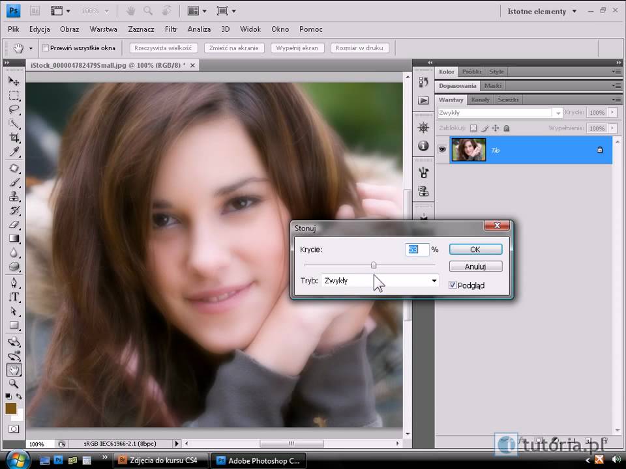Viewport: 626px width, 469px height.
Task: Open the Filtr menu
Action: (171, 29)
